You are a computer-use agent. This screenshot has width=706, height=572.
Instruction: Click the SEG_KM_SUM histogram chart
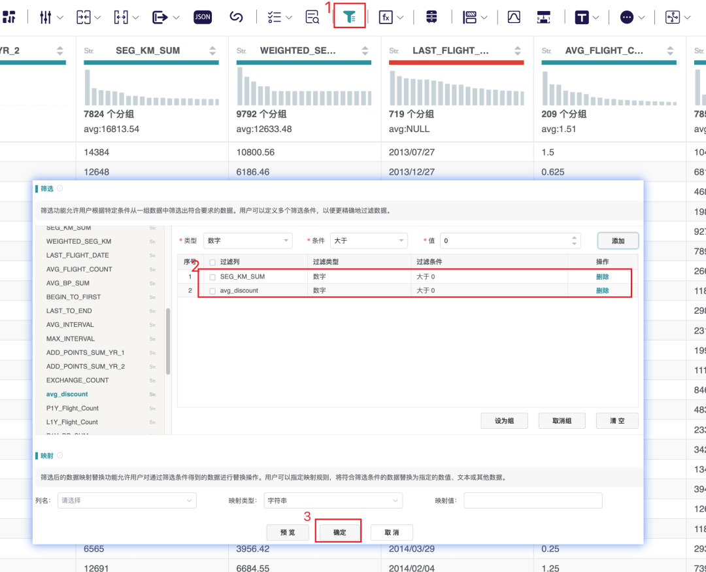click(x=151, y=88)
